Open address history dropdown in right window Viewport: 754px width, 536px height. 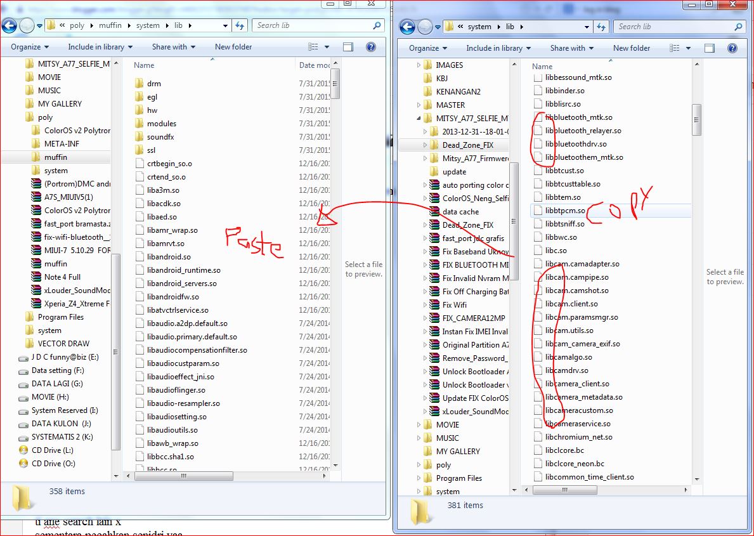tap(587, 27)
